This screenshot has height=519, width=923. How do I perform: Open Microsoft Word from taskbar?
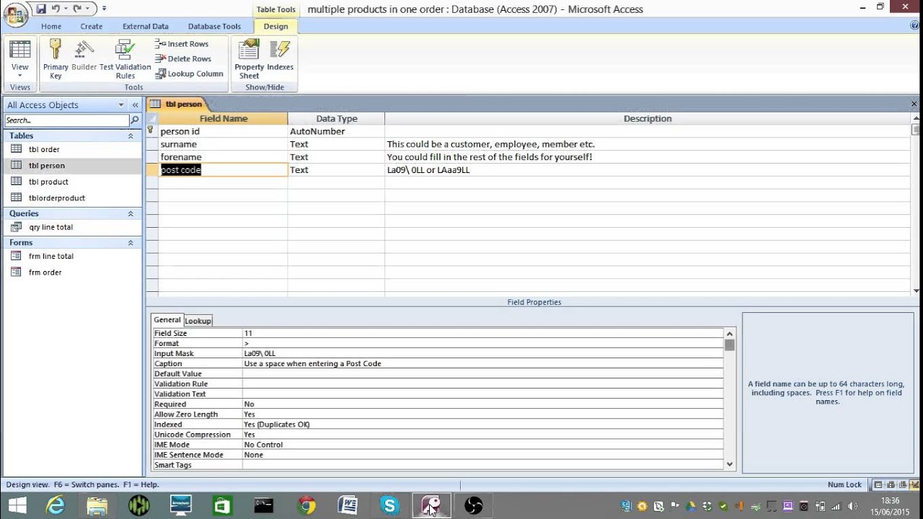[x=348, y=505]
